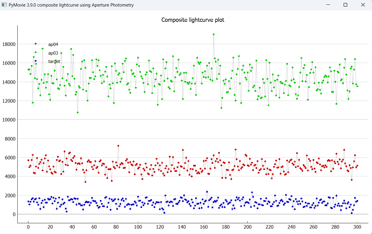The image size is (372, 234).
Task: Click the PyMovie app icon in title bar
Action: pyautogui.click(x=4, y=5)
